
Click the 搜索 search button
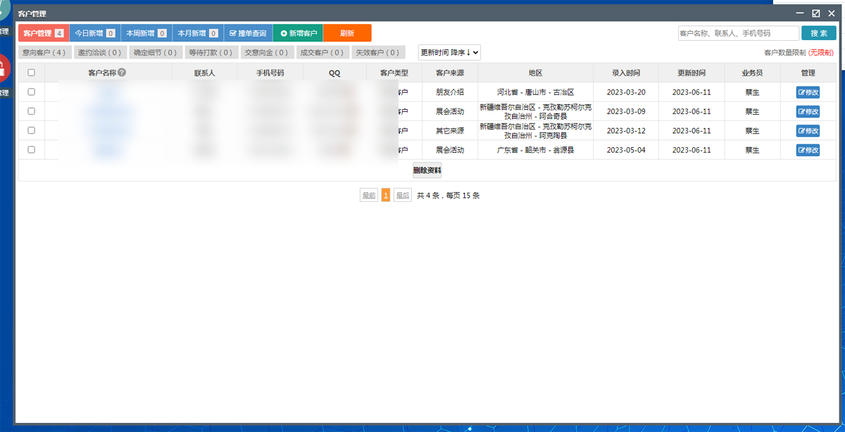coord(819,33)
